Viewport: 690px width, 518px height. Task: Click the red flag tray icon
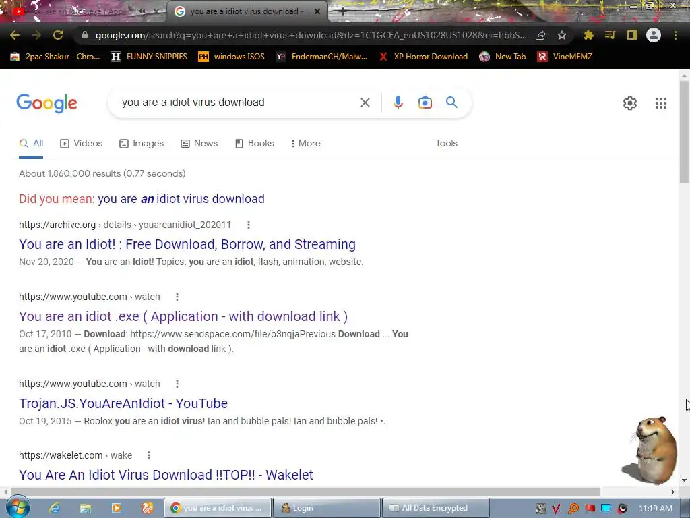click(x=590, y=508)
